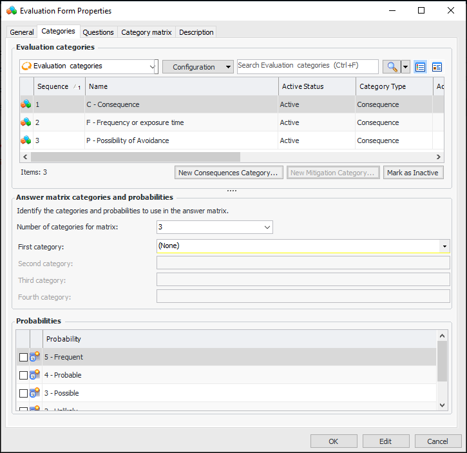Click the Possibility of Avoidance row icon

coord(26,140)
